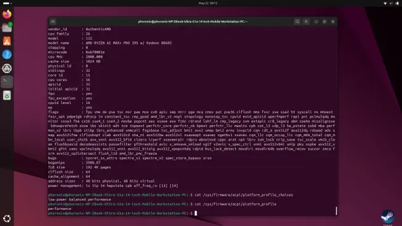Click the battery icon in top bar
The height and width of the screenshot is (226, 402).
tap(397, 3)
